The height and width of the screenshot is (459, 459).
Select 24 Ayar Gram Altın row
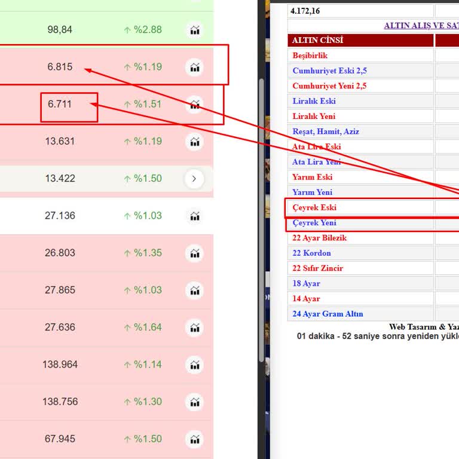coord(373,314)
